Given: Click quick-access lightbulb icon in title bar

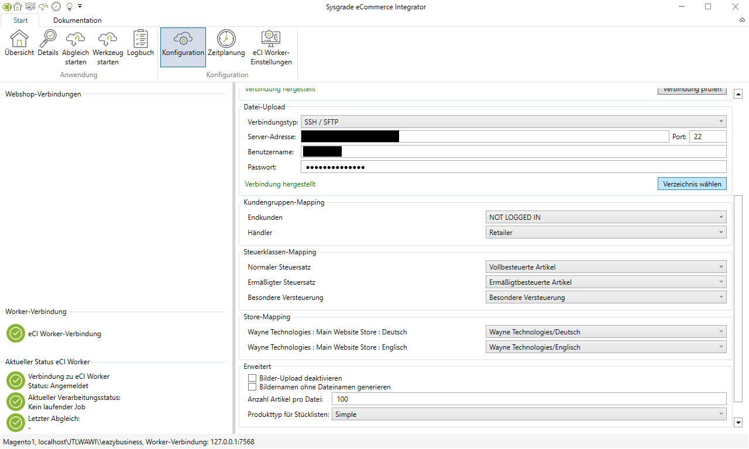Looking at the screenshot, I should (69, 6).
